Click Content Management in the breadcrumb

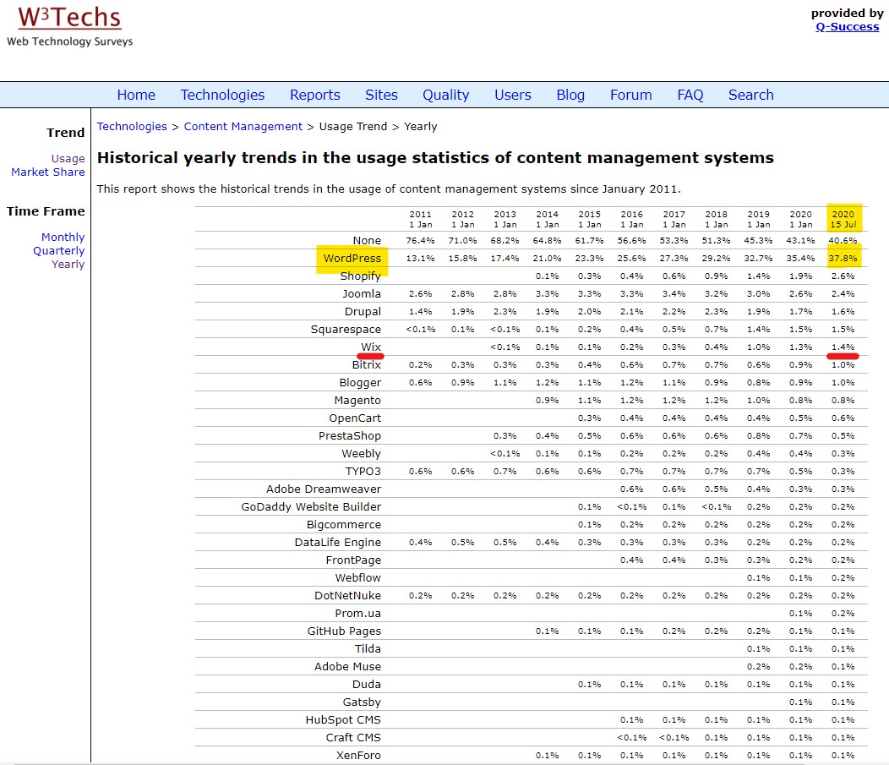[x=243, y=127]
